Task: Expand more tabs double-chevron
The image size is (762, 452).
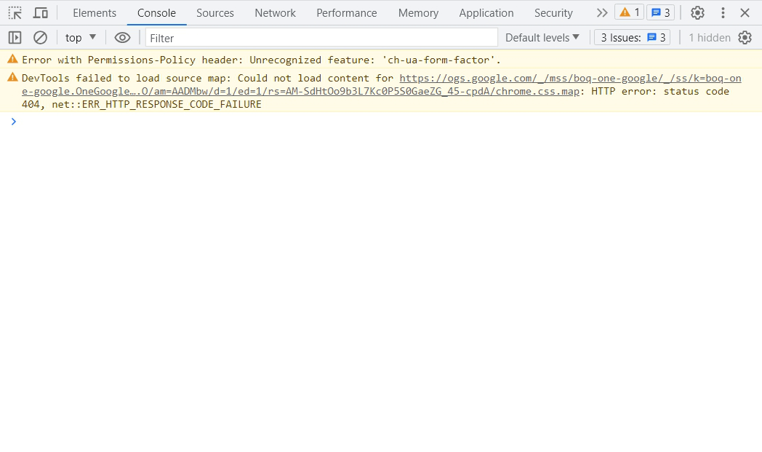Action: coord(601,12)
